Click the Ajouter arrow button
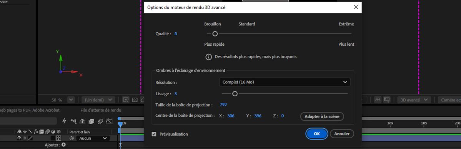Screen dimensions: 461x149 [63, 145]
